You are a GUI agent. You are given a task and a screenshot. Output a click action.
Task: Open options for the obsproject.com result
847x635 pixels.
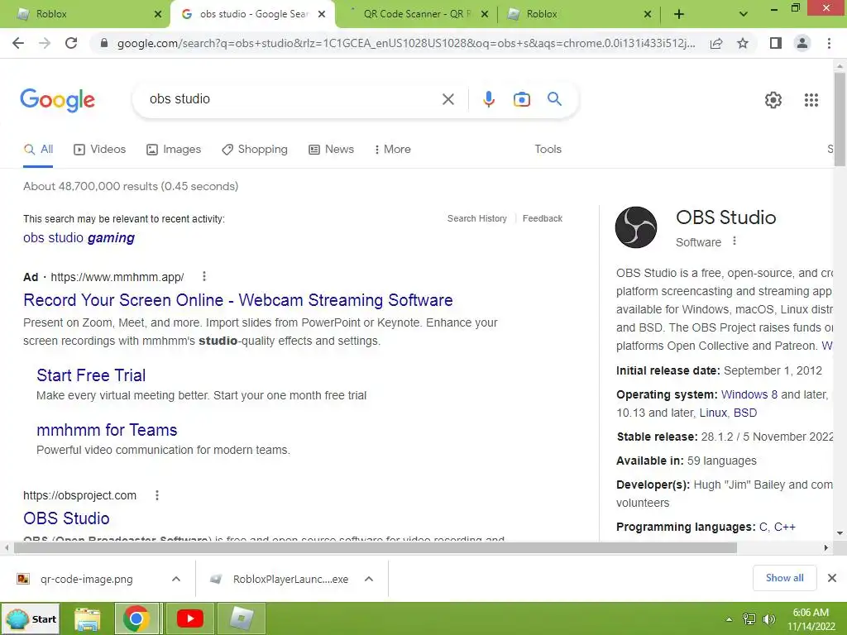157,495
